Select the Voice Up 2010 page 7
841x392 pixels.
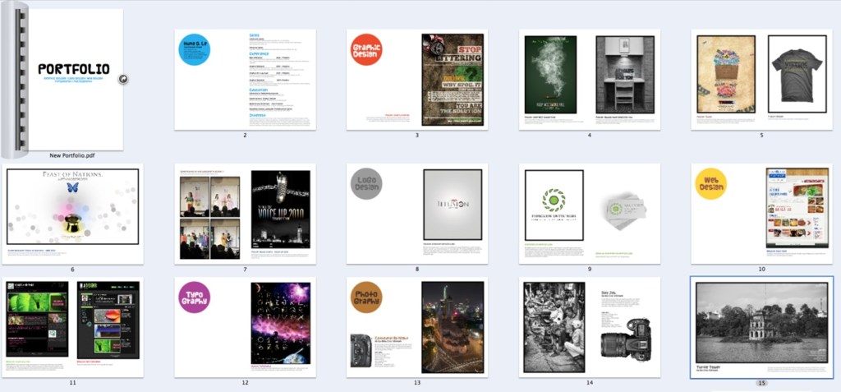(x=245, y=214)
